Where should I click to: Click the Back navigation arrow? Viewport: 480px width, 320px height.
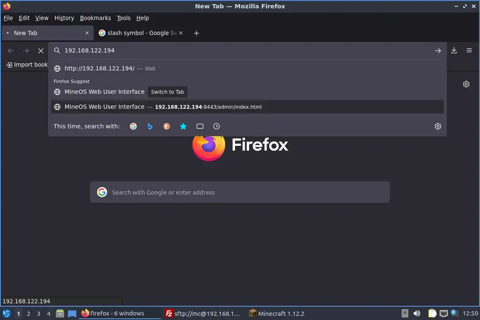[11, 50]
